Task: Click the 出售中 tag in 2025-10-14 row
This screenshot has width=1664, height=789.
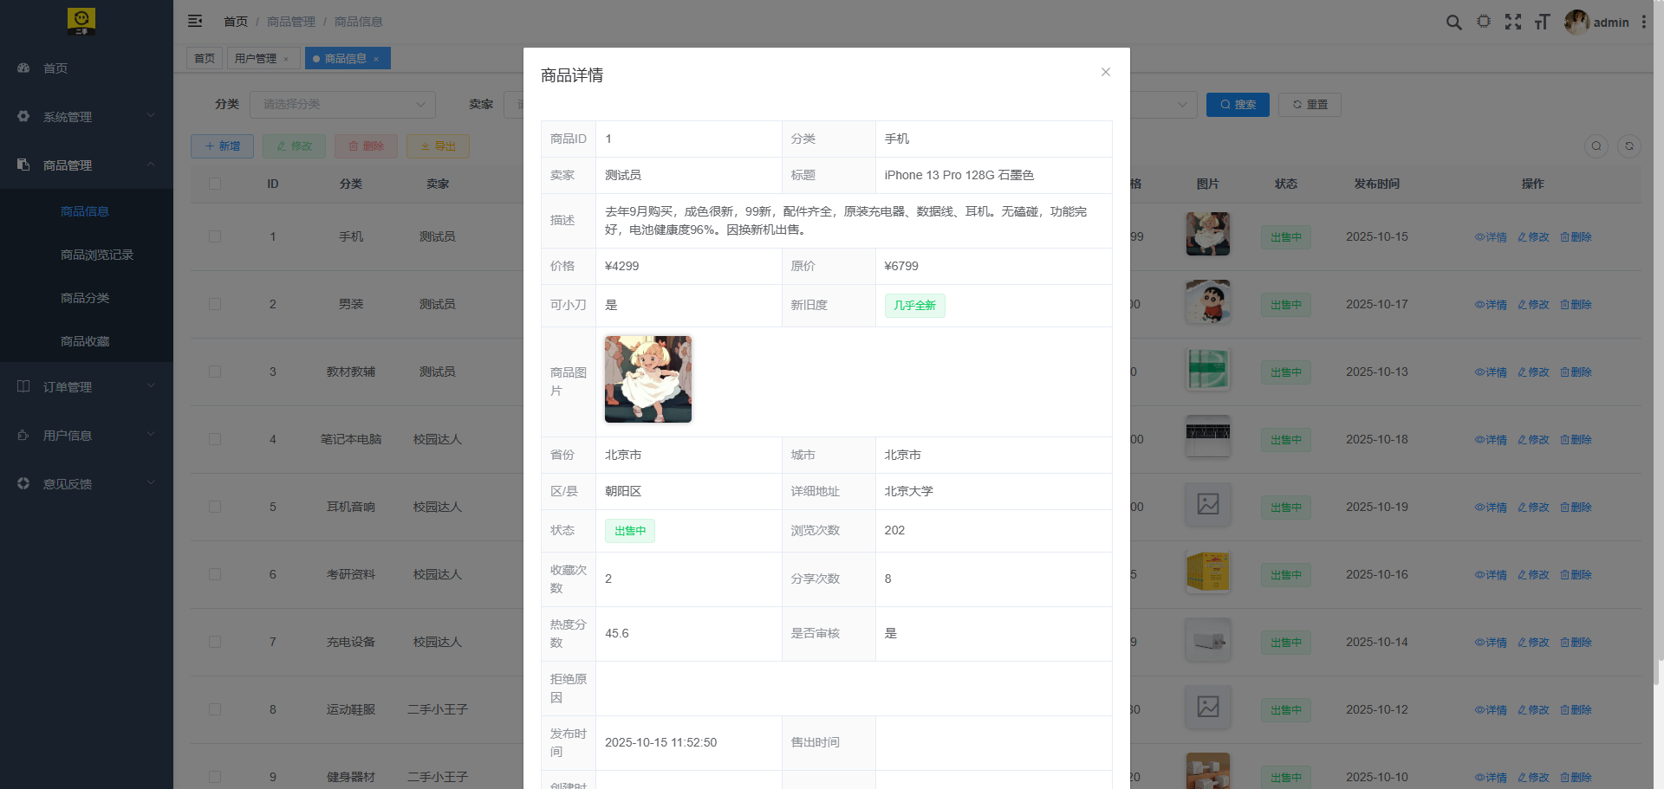Action: (1286, 643)
